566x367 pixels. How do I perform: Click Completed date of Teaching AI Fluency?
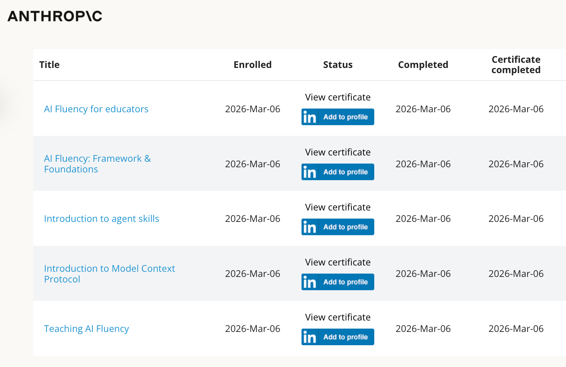pyautogui.click(x=423, y=329)
